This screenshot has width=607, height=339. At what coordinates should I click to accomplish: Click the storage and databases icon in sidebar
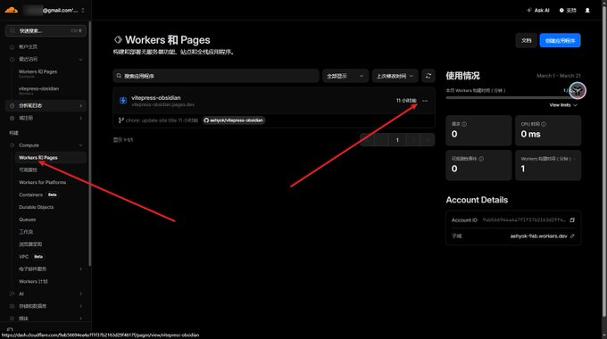(x=12, y=306)
